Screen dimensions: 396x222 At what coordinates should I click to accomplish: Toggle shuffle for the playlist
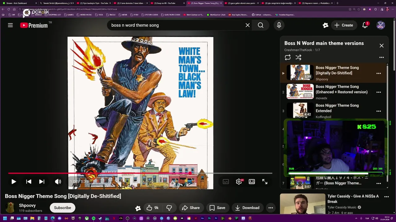tap(298, 57)
